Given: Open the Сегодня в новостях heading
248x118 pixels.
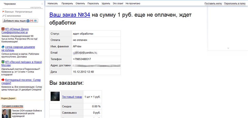Looking at the screenshot, I should click(x=12, y=106).
